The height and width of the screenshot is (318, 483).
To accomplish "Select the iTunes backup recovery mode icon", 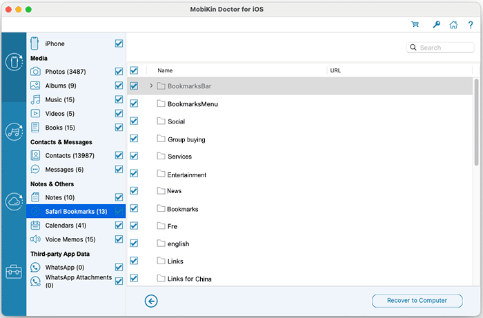I will pos(13,131).
